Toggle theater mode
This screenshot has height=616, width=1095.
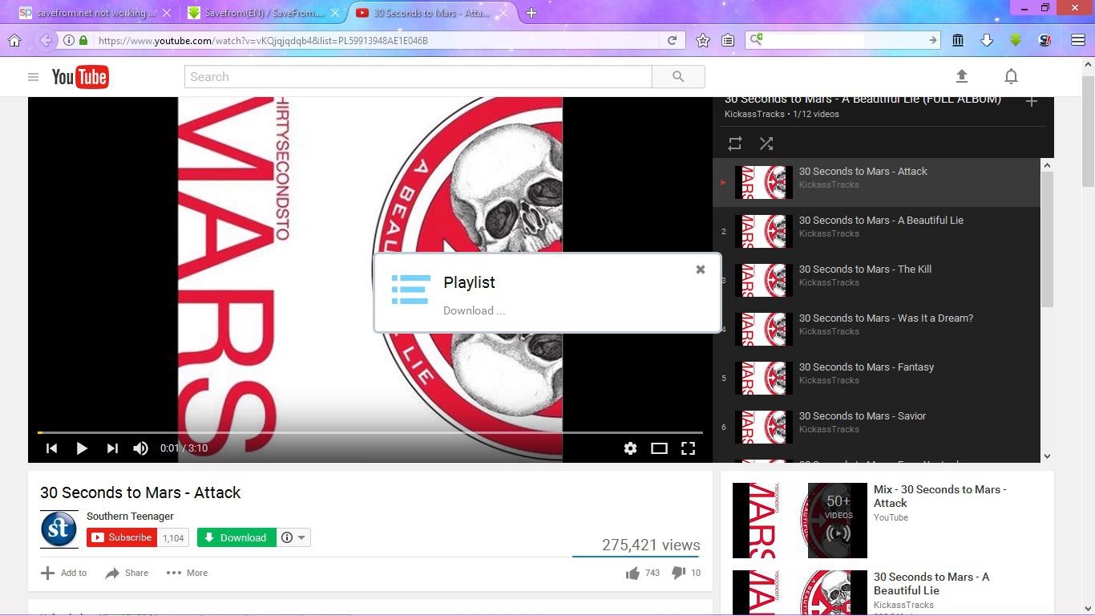659,448
